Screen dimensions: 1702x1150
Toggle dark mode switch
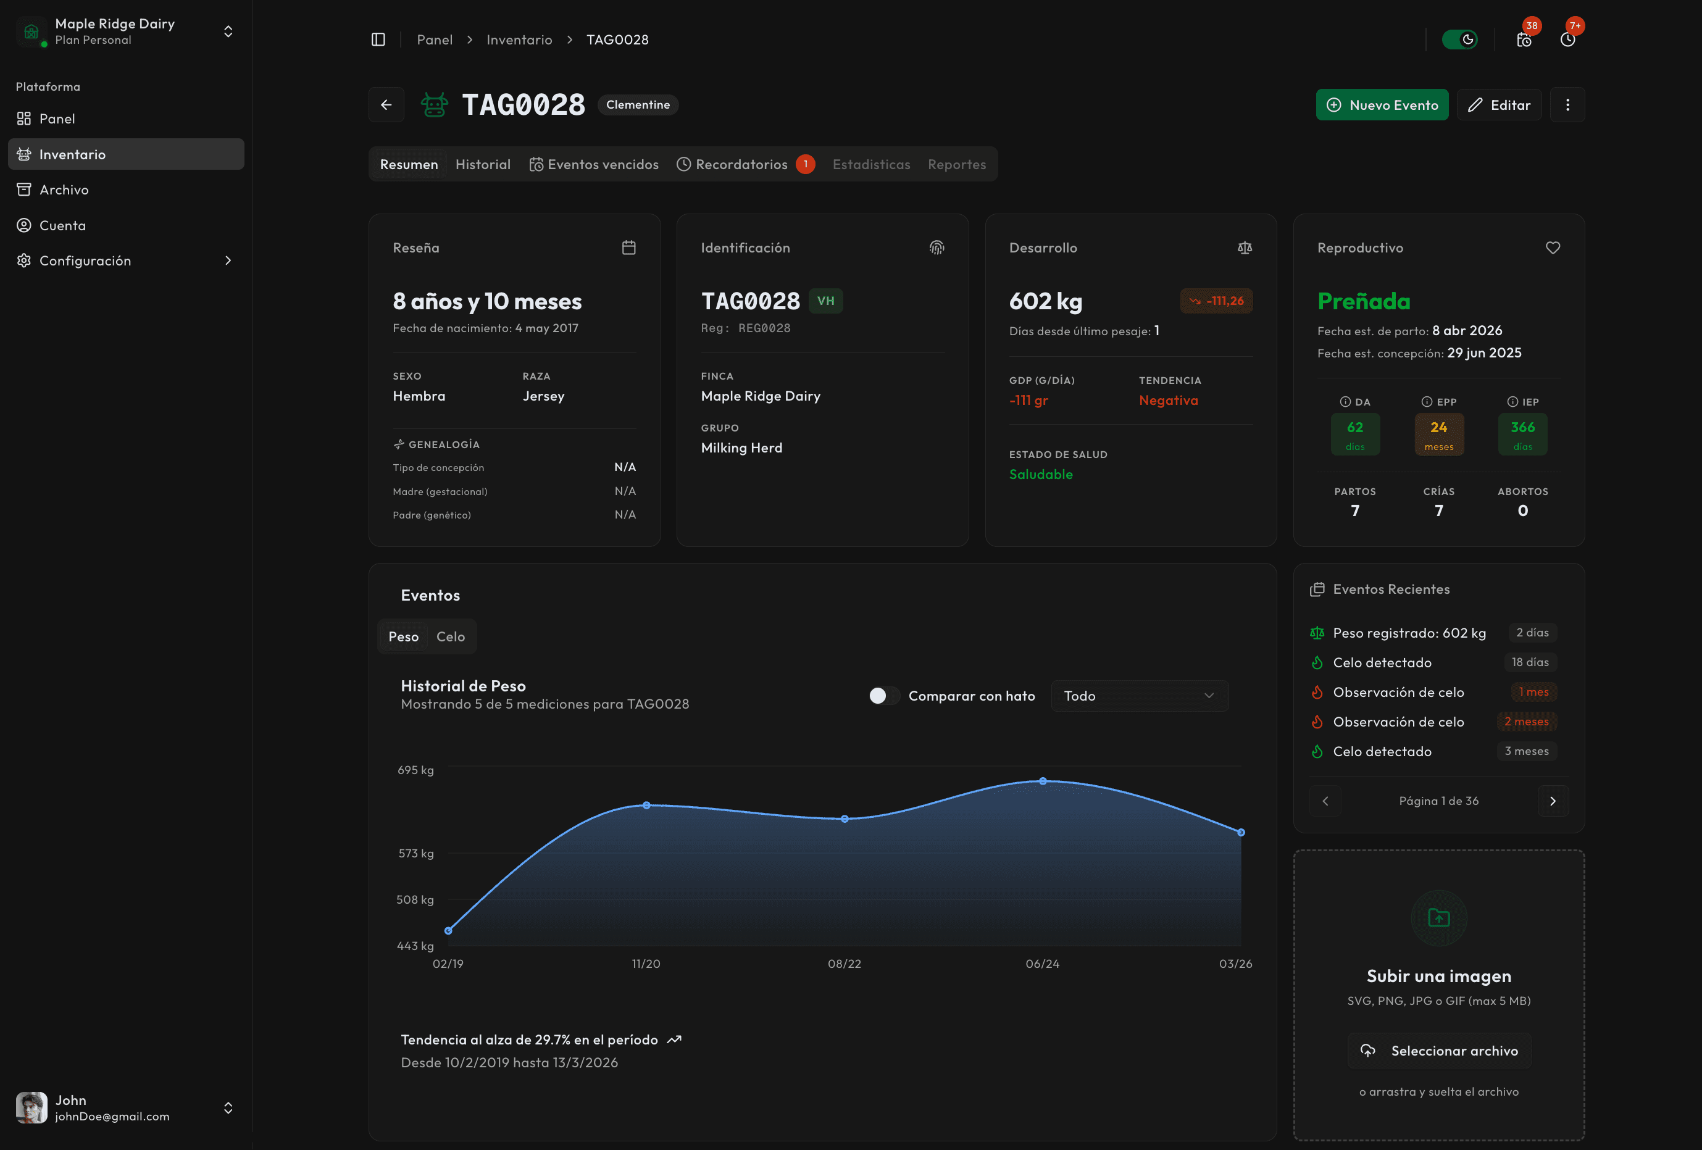(1459, 40)
